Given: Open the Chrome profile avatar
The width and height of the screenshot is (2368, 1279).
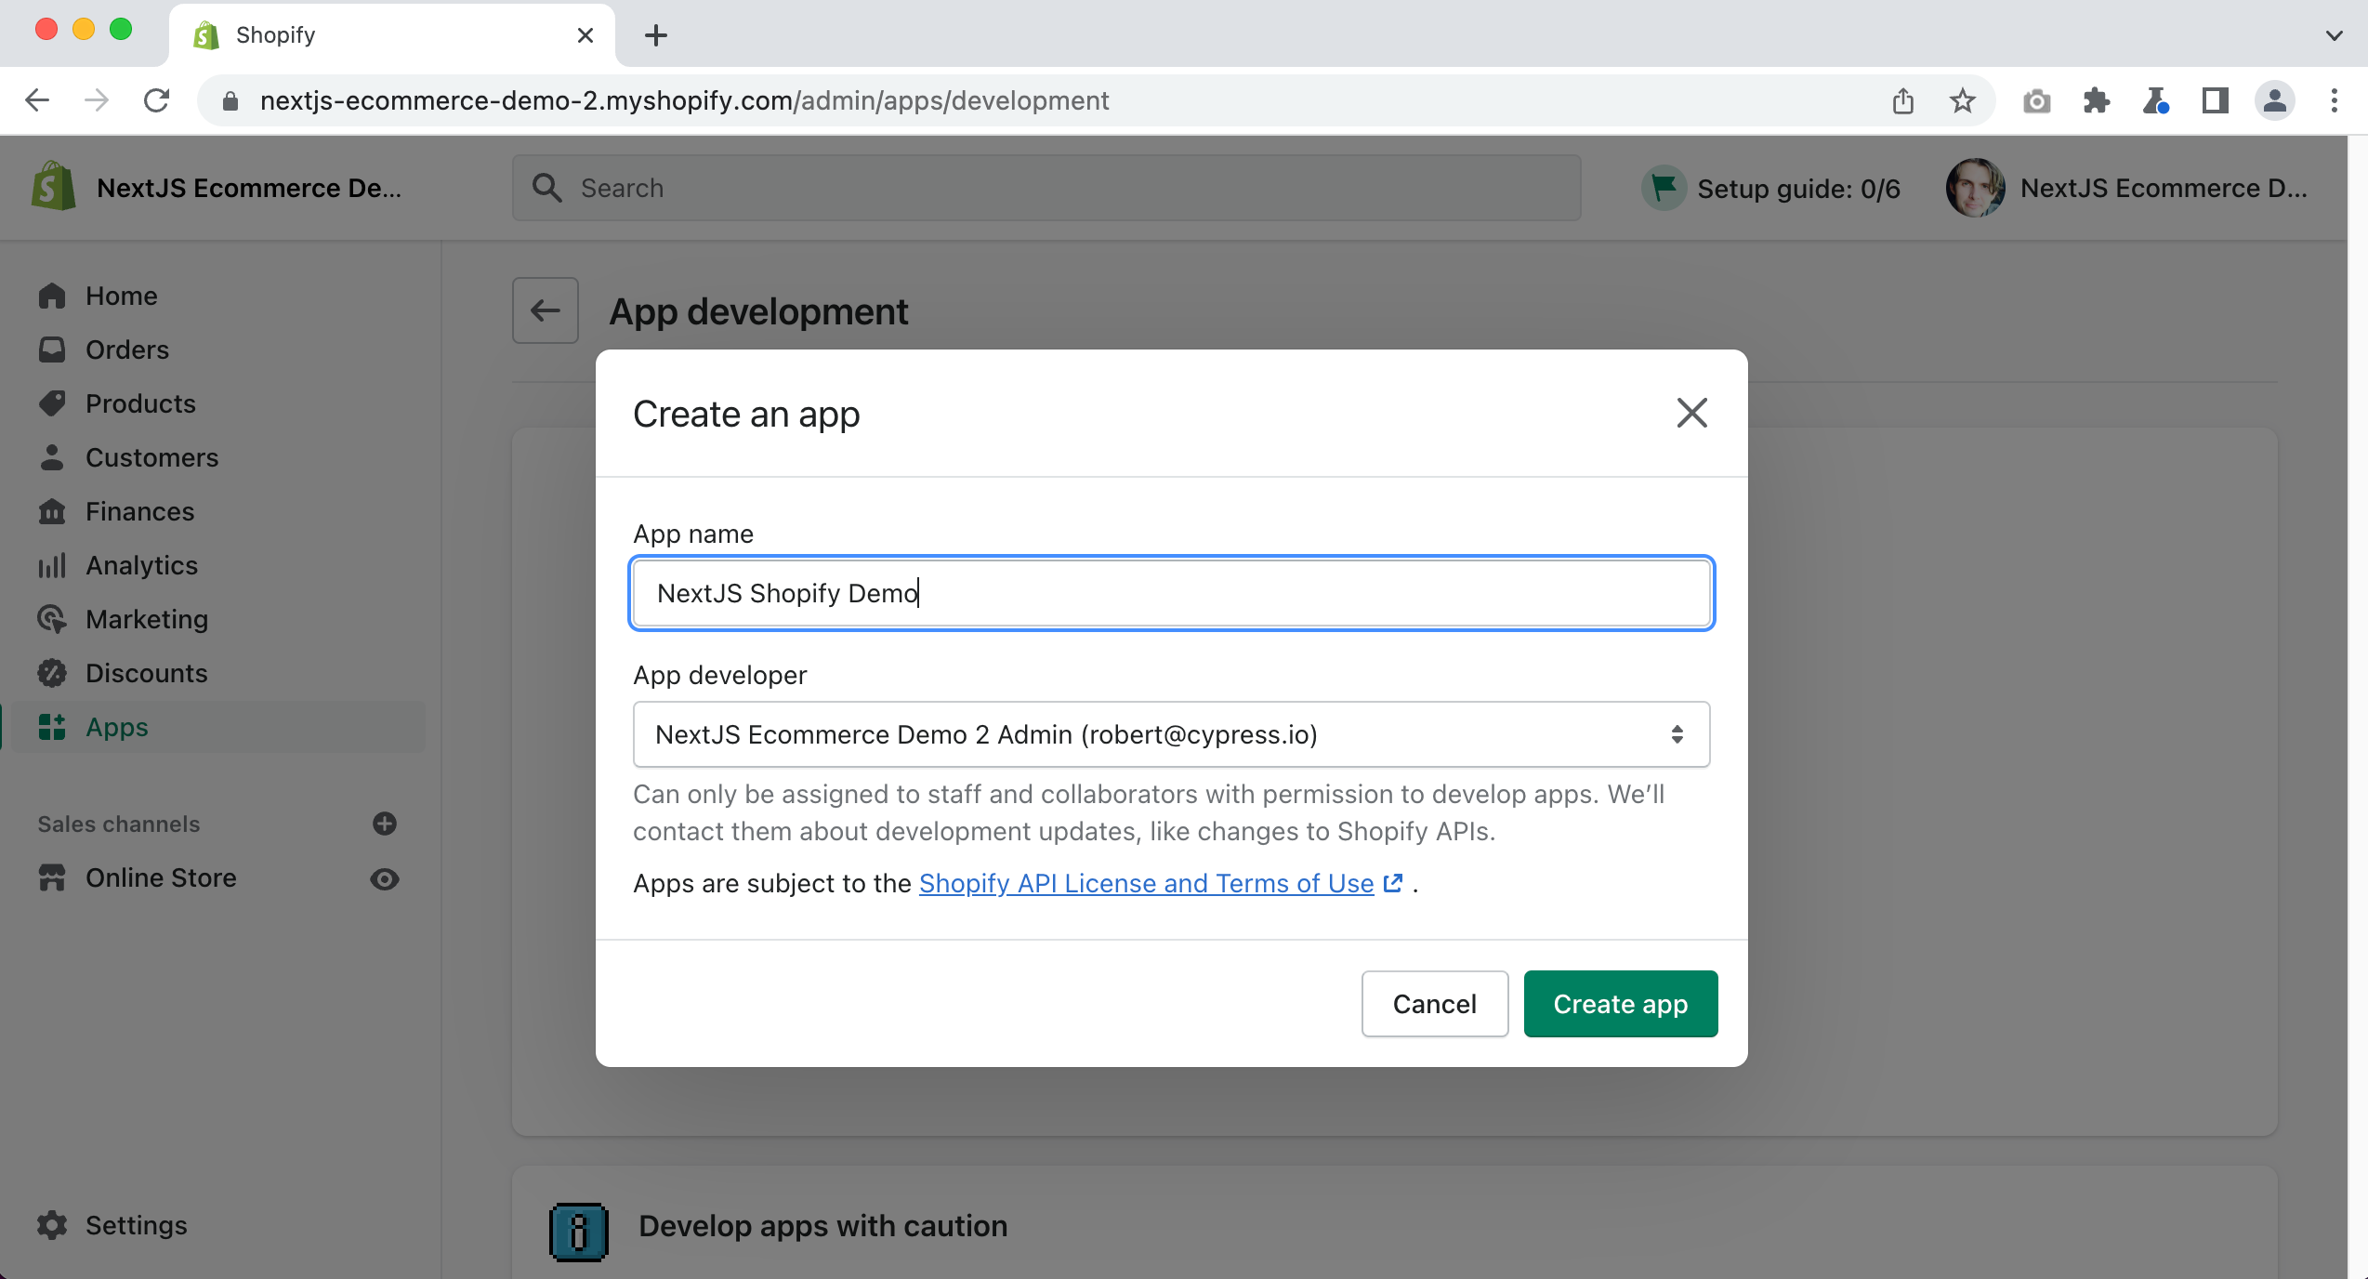Looking at the screenshot, I should click(2275, 100).
